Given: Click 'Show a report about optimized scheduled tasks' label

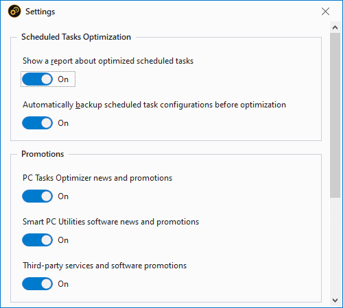Looking at the screenshot, I should click(108, 61).
